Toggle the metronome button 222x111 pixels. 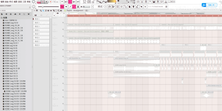pyautogui.click(x=62, y=2)
